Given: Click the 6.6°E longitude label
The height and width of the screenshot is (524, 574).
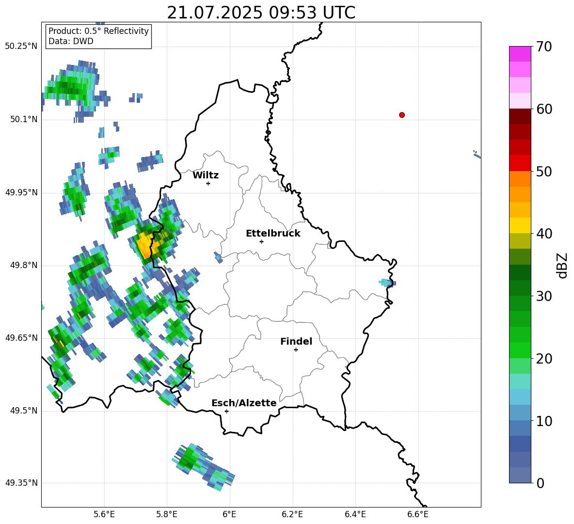Looking at the screenshot, I should click(418, 514).
